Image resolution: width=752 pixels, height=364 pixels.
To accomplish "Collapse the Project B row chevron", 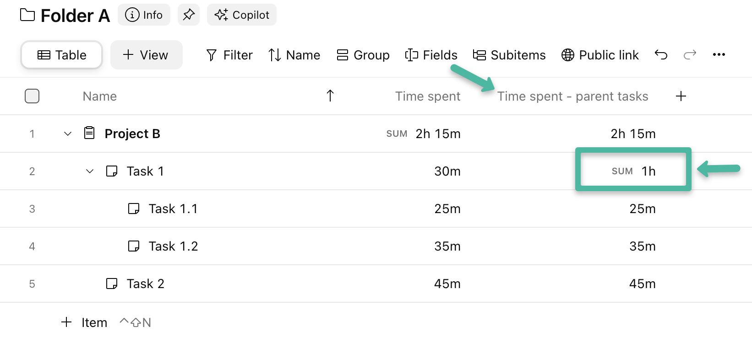I will click(68, 134).
